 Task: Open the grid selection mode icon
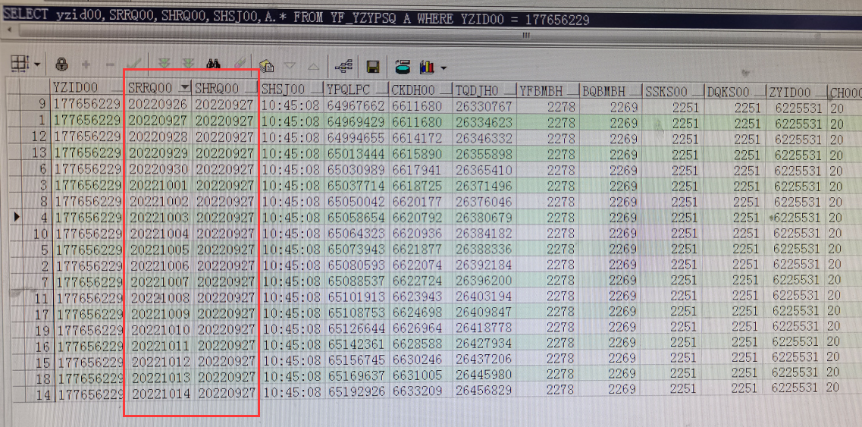pos(20,64)
